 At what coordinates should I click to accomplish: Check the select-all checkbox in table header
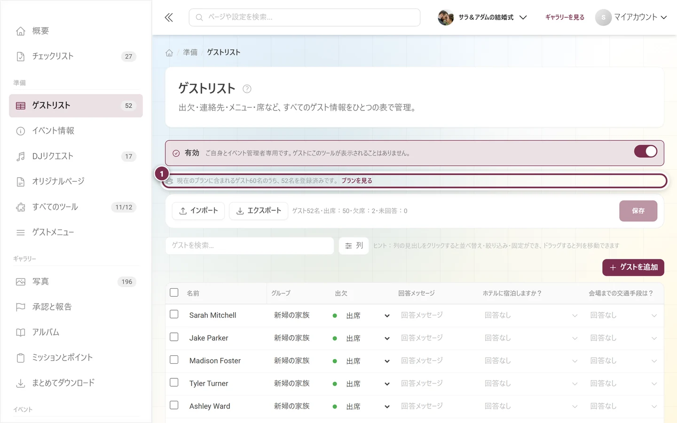(174, 292)
